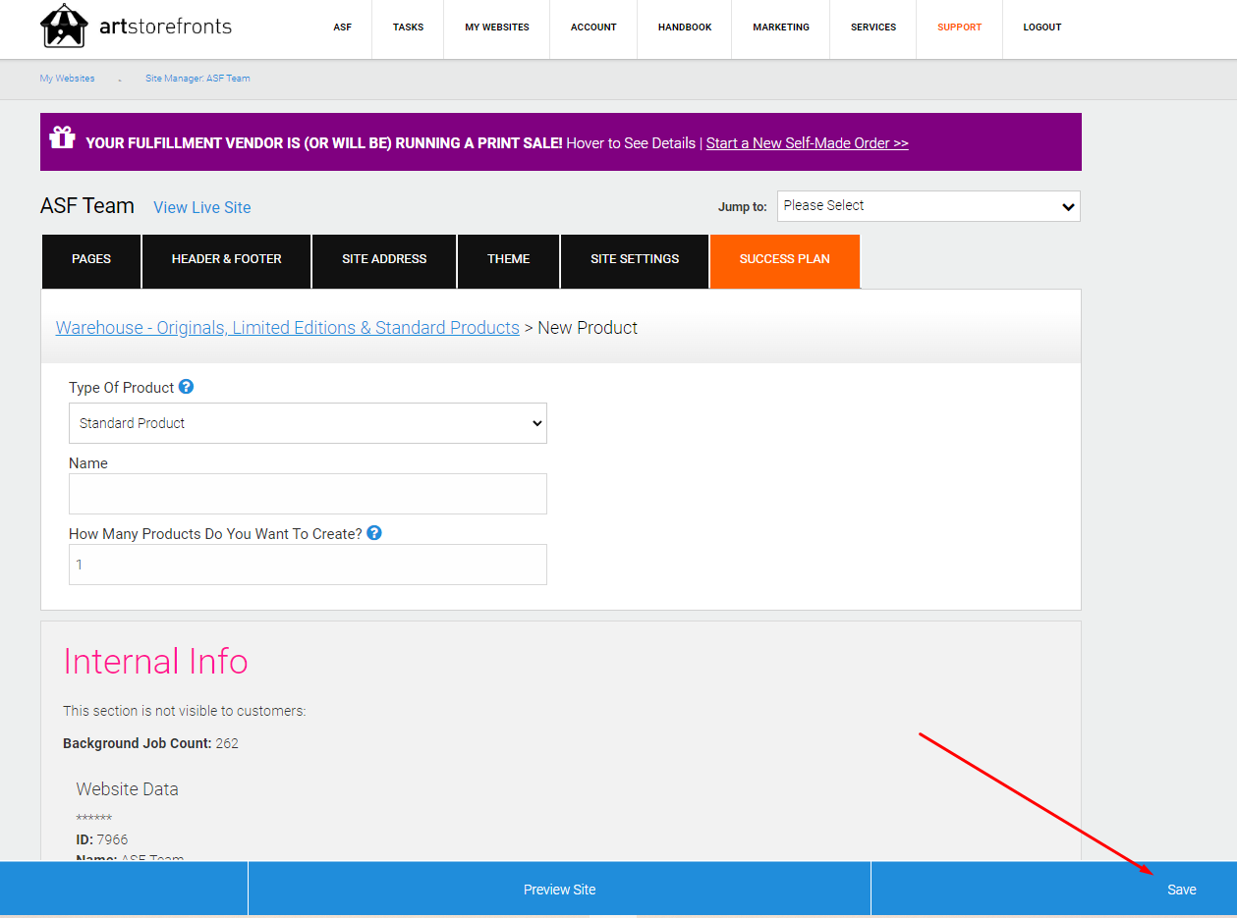Switch to the Pages tab

(x=91, y=261)
